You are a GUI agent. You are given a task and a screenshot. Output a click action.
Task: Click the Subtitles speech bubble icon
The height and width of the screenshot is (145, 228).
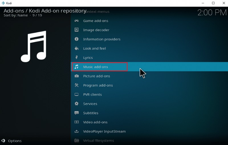[76, 113]
